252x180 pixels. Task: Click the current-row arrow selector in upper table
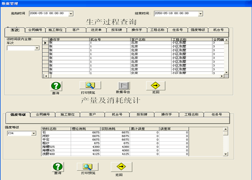[x=45, y=43]
